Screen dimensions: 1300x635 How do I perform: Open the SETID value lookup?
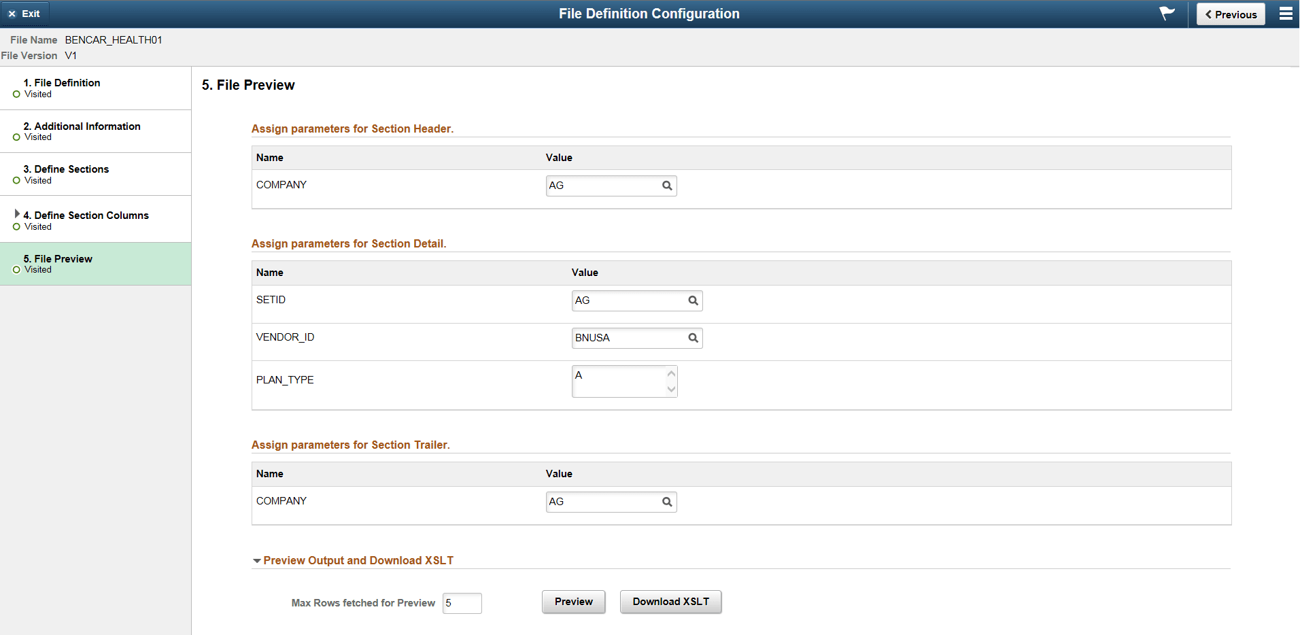(x=692, y=300)
